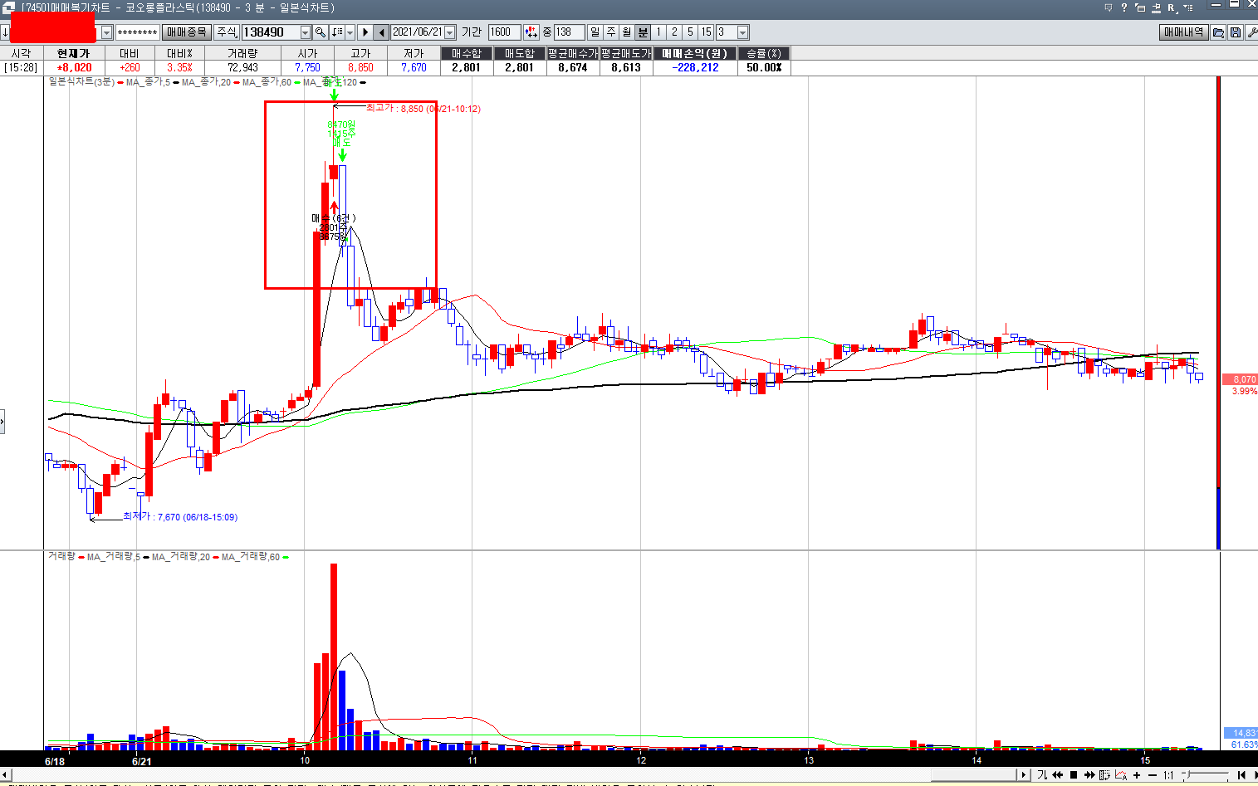Open the stock code 138490 dropdown
Image resolution: width=1258 pixels, height=786 pixels.
point(305,32)
